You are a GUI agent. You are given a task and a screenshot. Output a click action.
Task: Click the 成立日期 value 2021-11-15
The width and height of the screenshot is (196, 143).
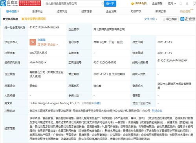point(165,42)
